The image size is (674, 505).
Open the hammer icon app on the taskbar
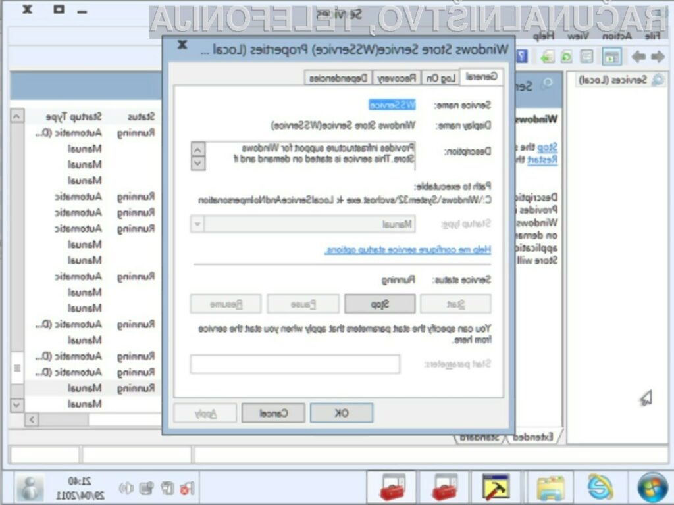(x=496, y=487)
